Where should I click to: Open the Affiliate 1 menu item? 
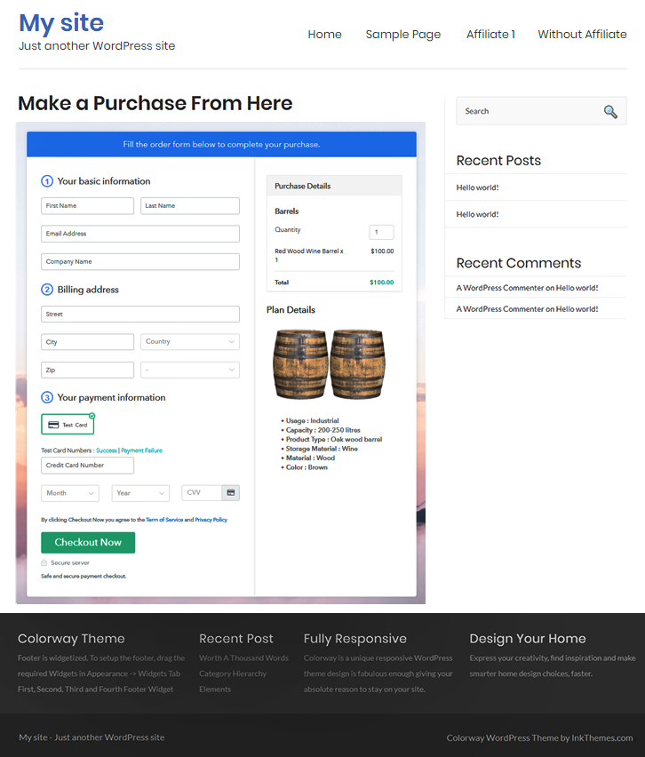click(490, 35)
